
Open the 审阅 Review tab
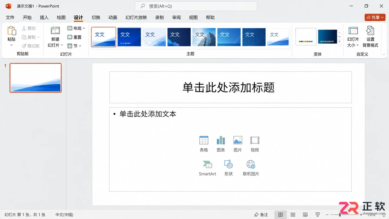[176, 17]
